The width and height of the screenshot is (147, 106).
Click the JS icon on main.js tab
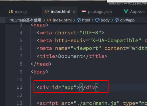[11, 12]
